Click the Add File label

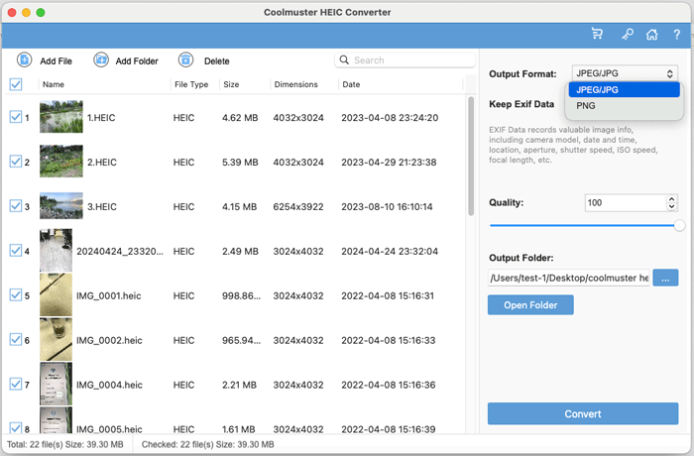[x=56, y=61]
